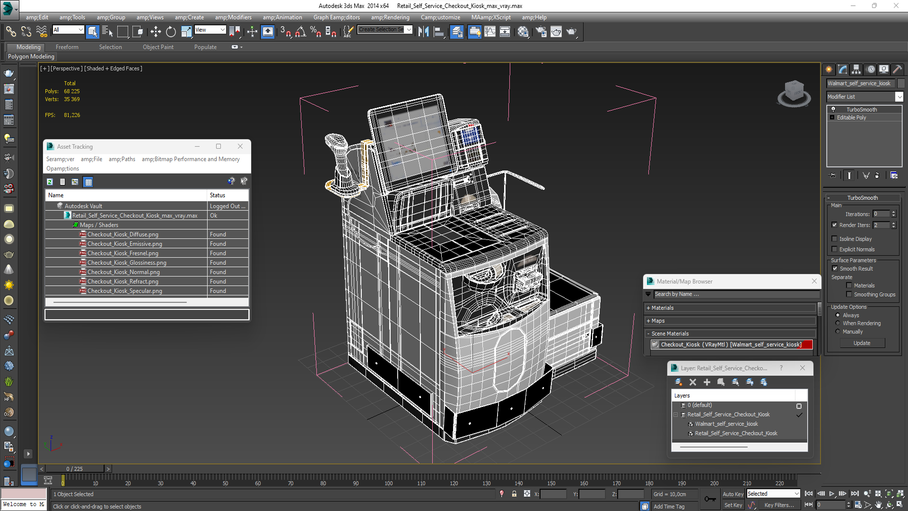
Task: Toggle selection lock icon in status bar
Action: pos(514,494)
